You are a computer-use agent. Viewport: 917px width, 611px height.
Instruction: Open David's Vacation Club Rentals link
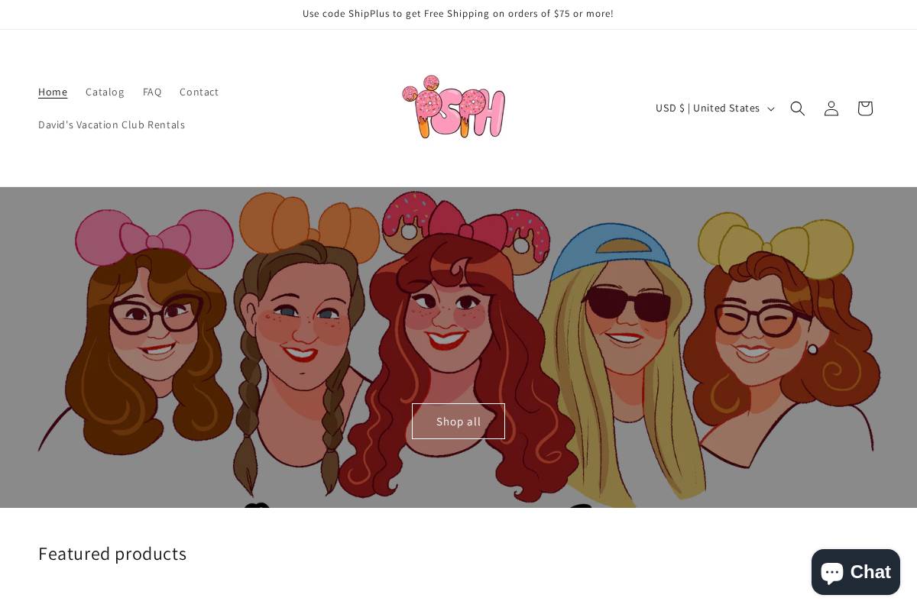pos(112,124)
